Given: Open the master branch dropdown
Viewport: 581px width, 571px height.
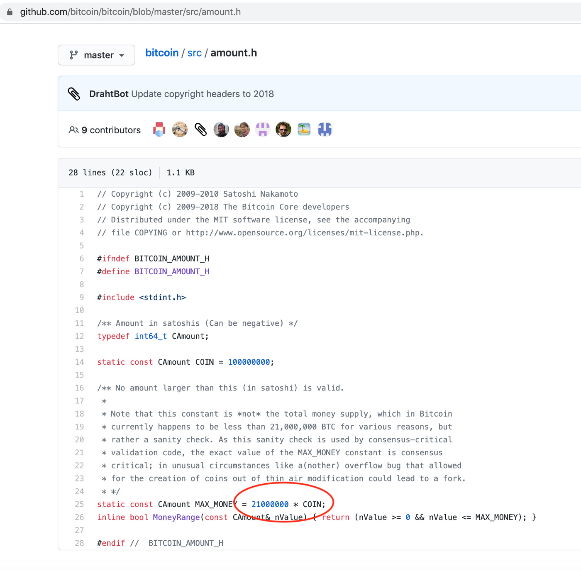Looking at the screenshot, I should [96, 55].
